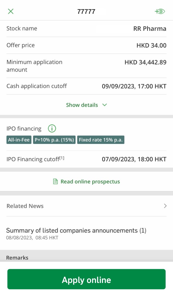Open Read online prospectus
Screen dimensions: 173x297
click(x=90, y=181)
